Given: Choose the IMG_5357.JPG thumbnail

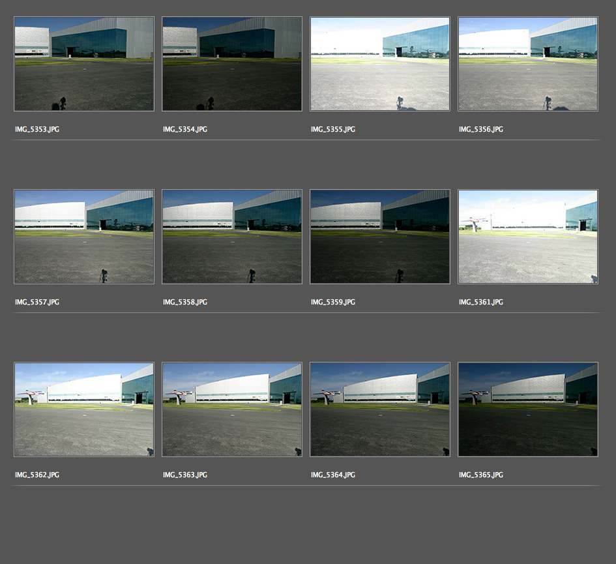Looking at the screenshot, I should point(84,237).
